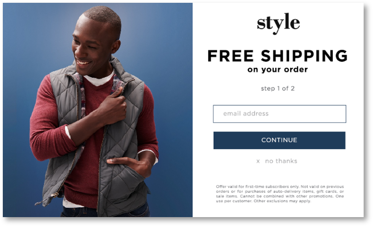Click the CONTINUE button

(x=279, y=140)
